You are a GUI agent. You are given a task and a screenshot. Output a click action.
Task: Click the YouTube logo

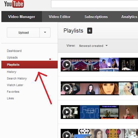[14, 4]
